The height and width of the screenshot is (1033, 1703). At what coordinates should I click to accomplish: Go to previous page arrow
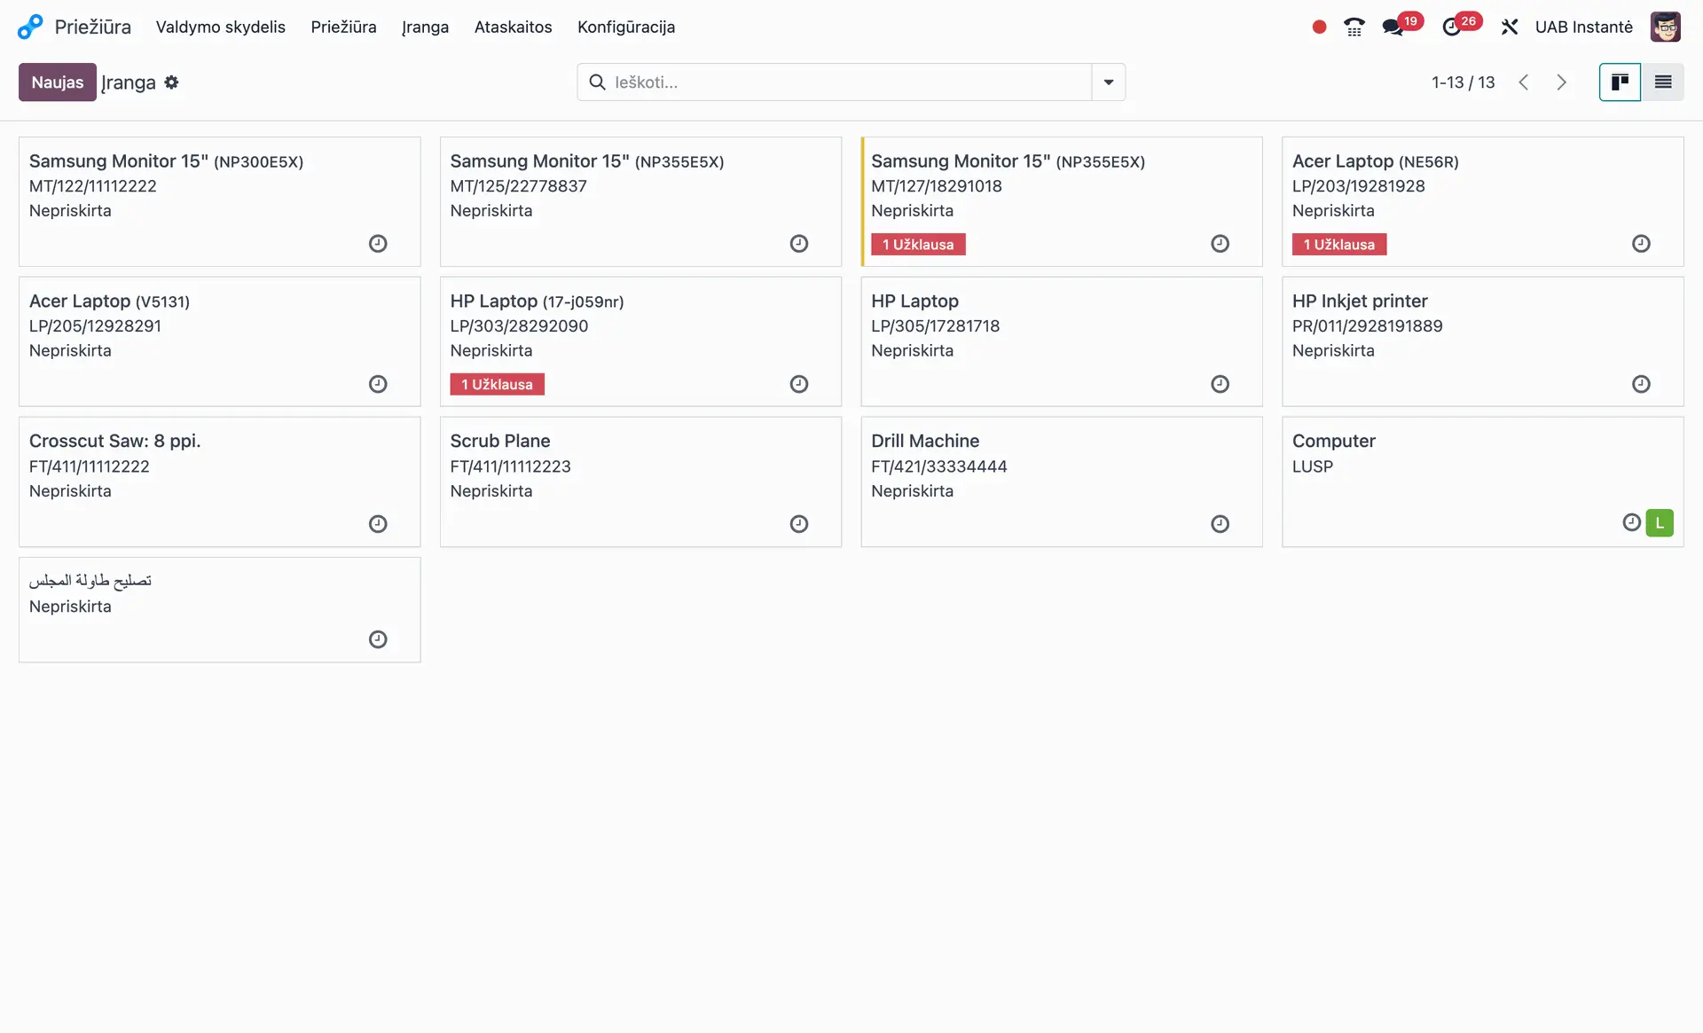(1524, 82)
